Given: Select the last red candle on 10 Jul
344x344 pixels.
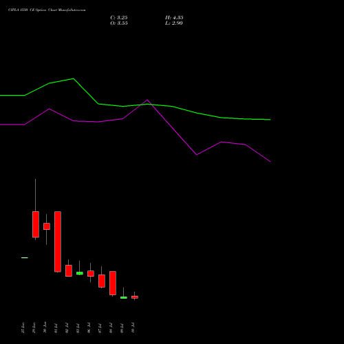Looking at the screenshot, I should (135, 297).
